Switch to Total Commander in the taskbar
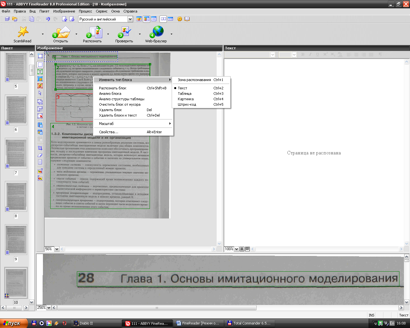 tap(249, 323)
